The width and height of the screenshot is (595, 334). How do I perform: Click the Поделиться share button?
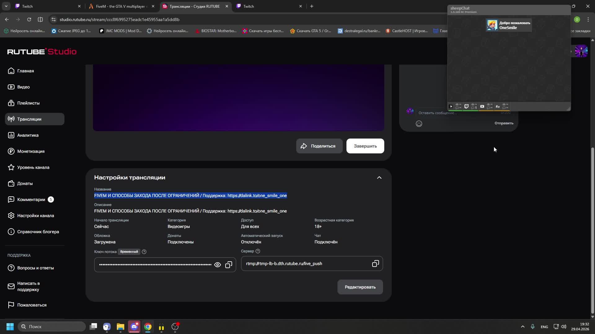pos(319,146)
